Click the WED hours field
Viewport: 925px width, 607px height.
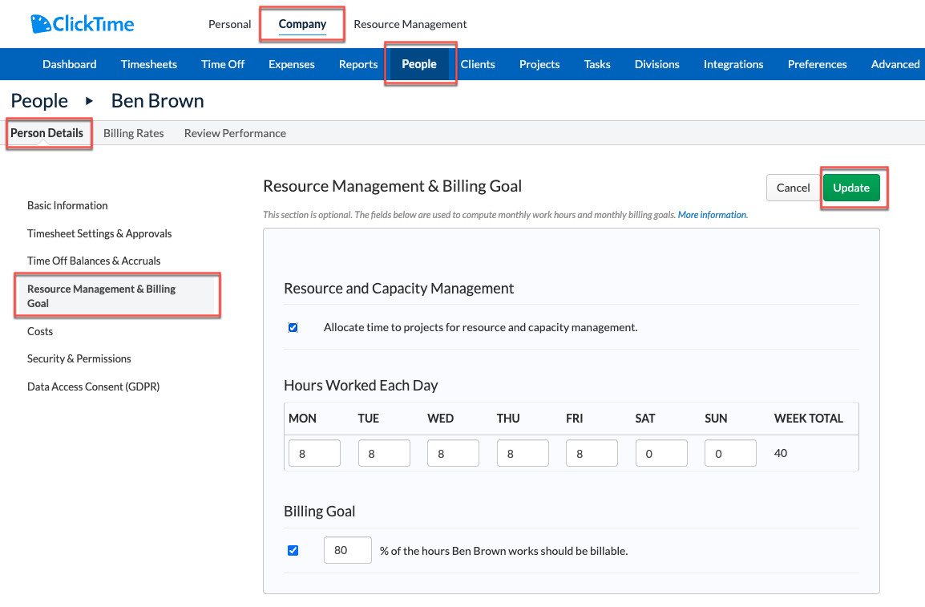(x=453, y=453)
